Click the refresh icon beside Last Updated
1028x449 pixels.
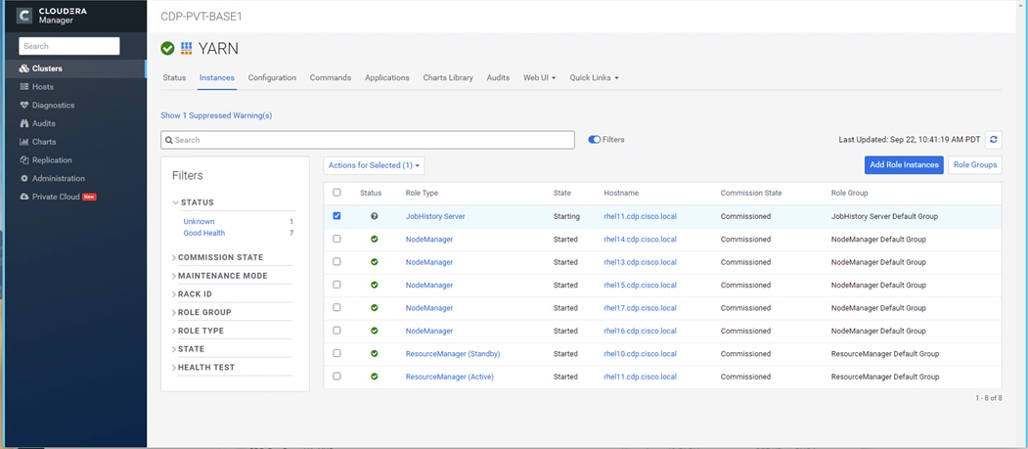coord(993,140)
